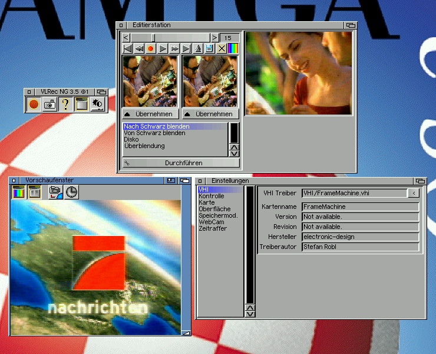Select 'Von Schwarz blenden' effect
The width and height of the screenshot is (436, 354).
point(175,133)
